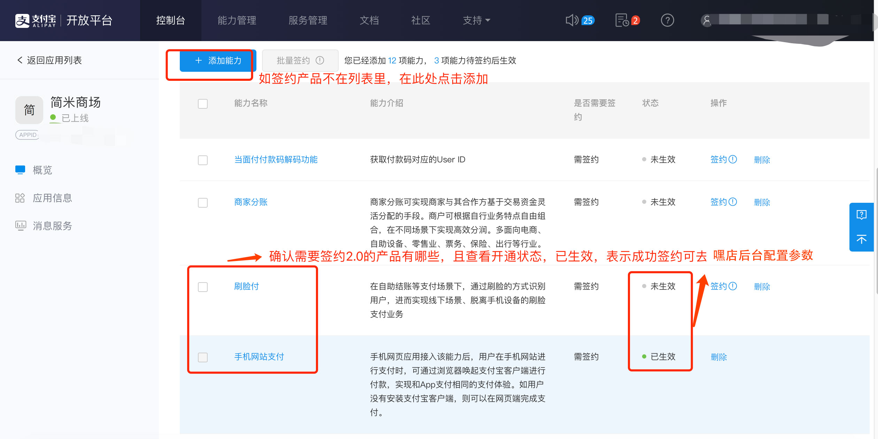Return via 返回应用列表 link

tap(49, 60)
